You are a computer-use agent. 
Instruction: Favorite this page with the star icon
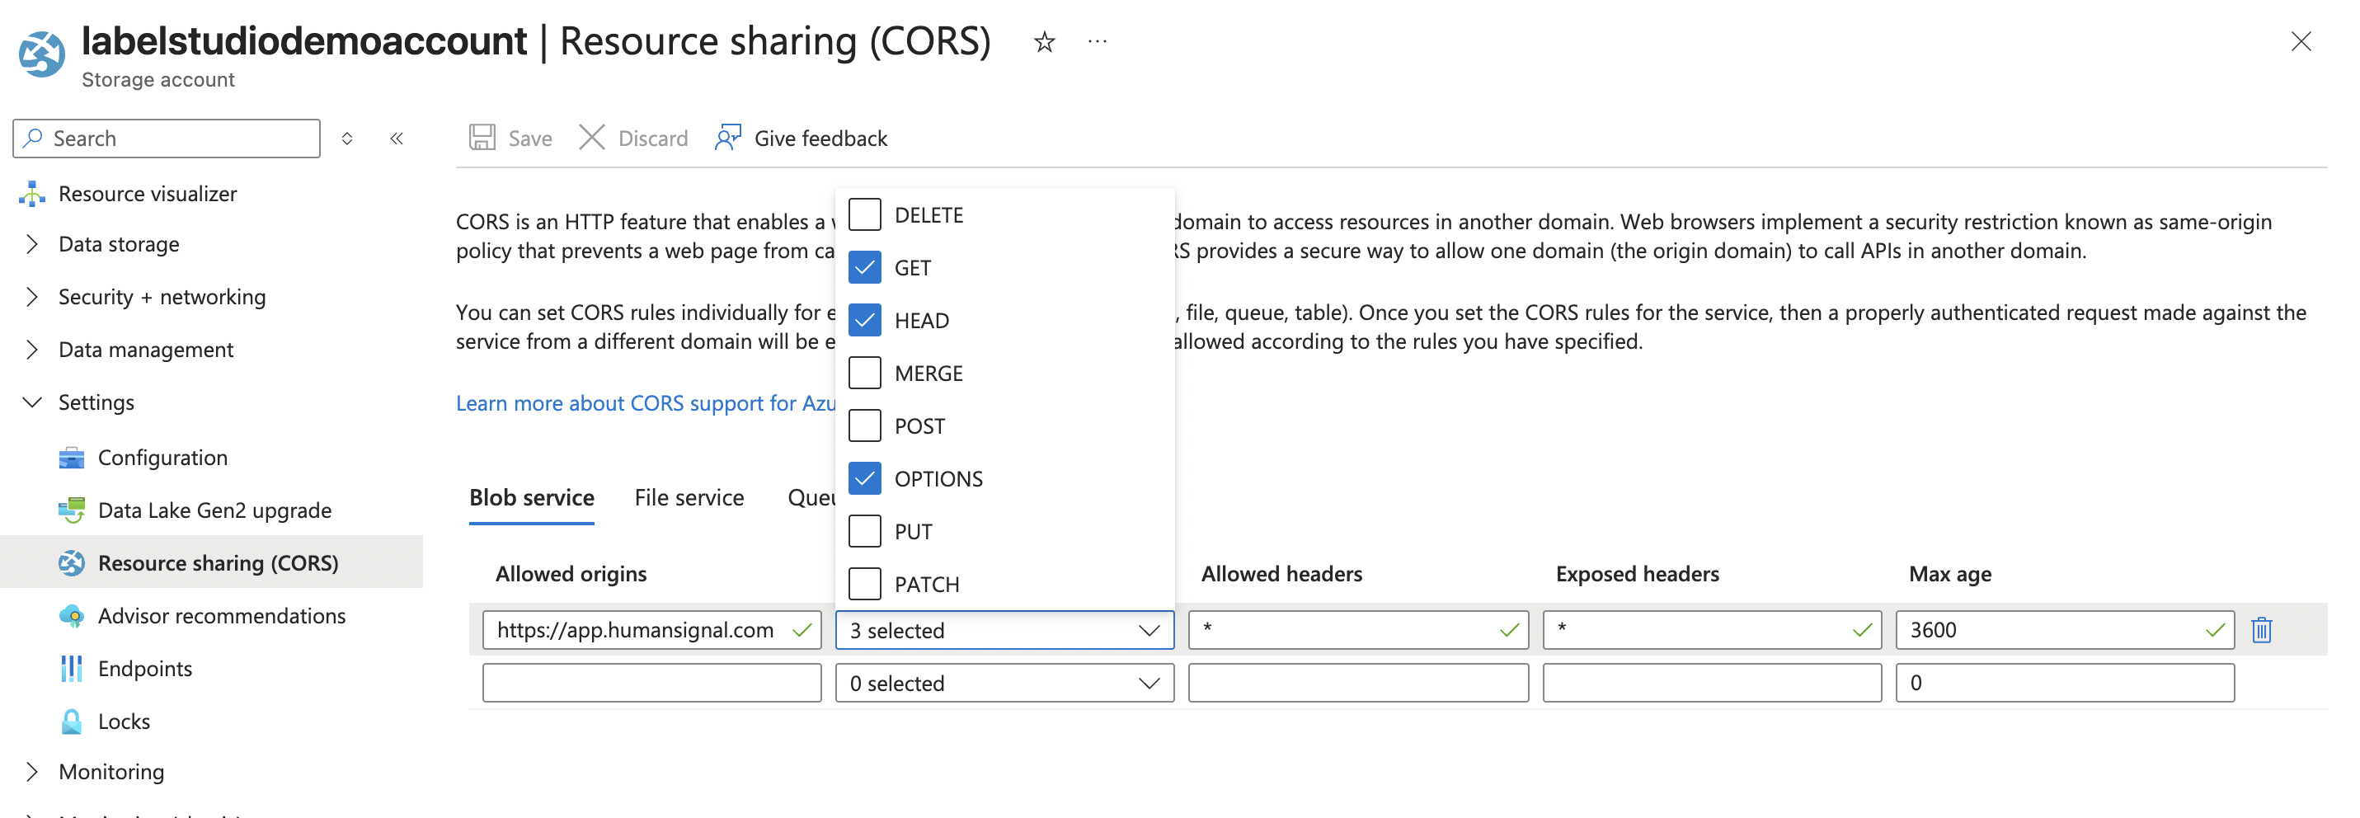coord(1043,42)
